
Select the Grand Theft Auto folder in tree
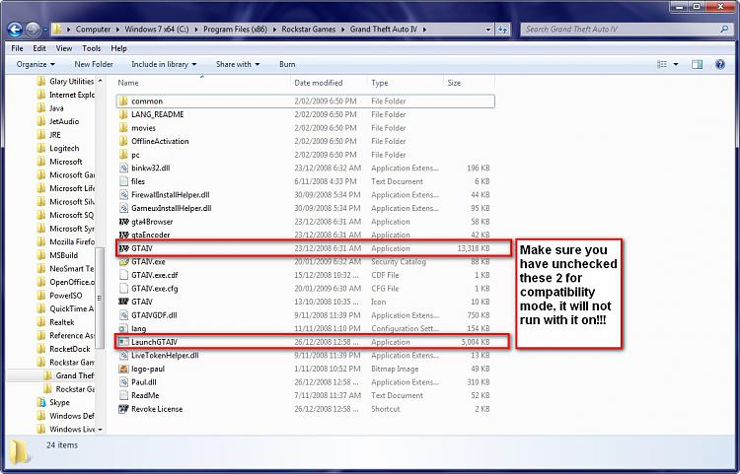click(x=75, y=375)
